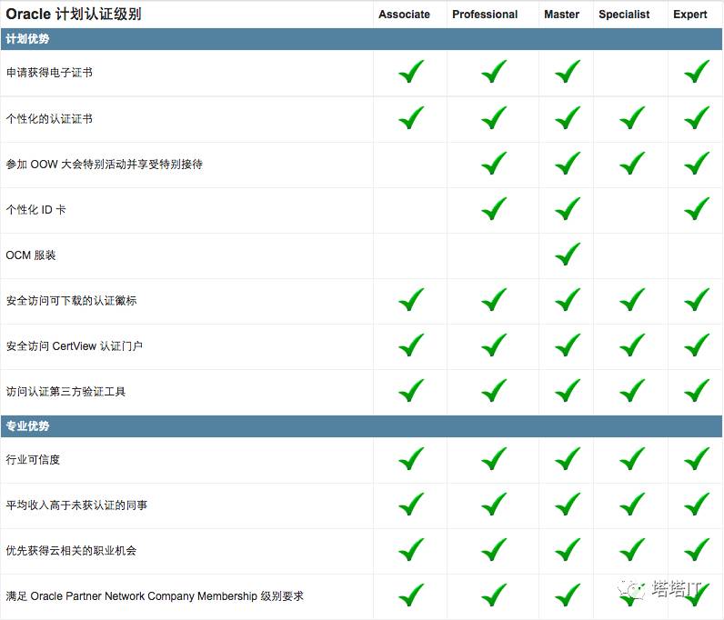The width and height of the screenshot is (724, 620).
Task: Click Specialist checkmark in 行业可信度 row
Action: click(632, 459)
